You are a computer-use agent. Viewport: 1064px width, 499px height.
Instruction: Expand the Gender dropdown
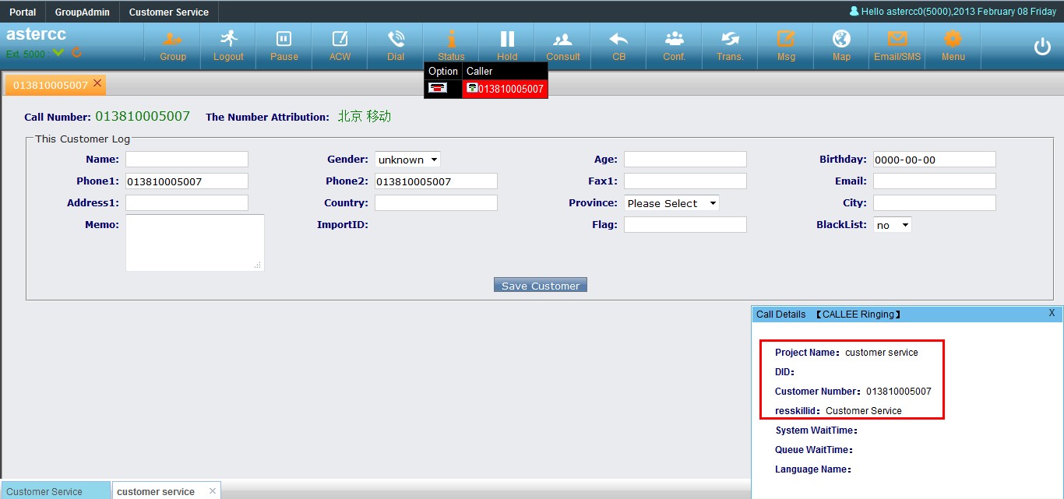coord(407,160)
